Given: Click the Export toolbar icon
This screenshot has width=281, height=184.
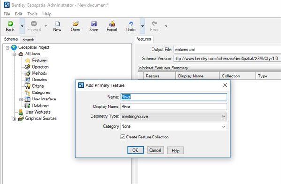Looking at the screenshot, I should (x=112, y=23).
